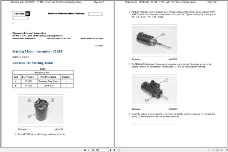Image resolution: width=228 pixels, height=152 pixels.
Task: Click Illustration 3 shift lever housing image
Action: point(154,90)
